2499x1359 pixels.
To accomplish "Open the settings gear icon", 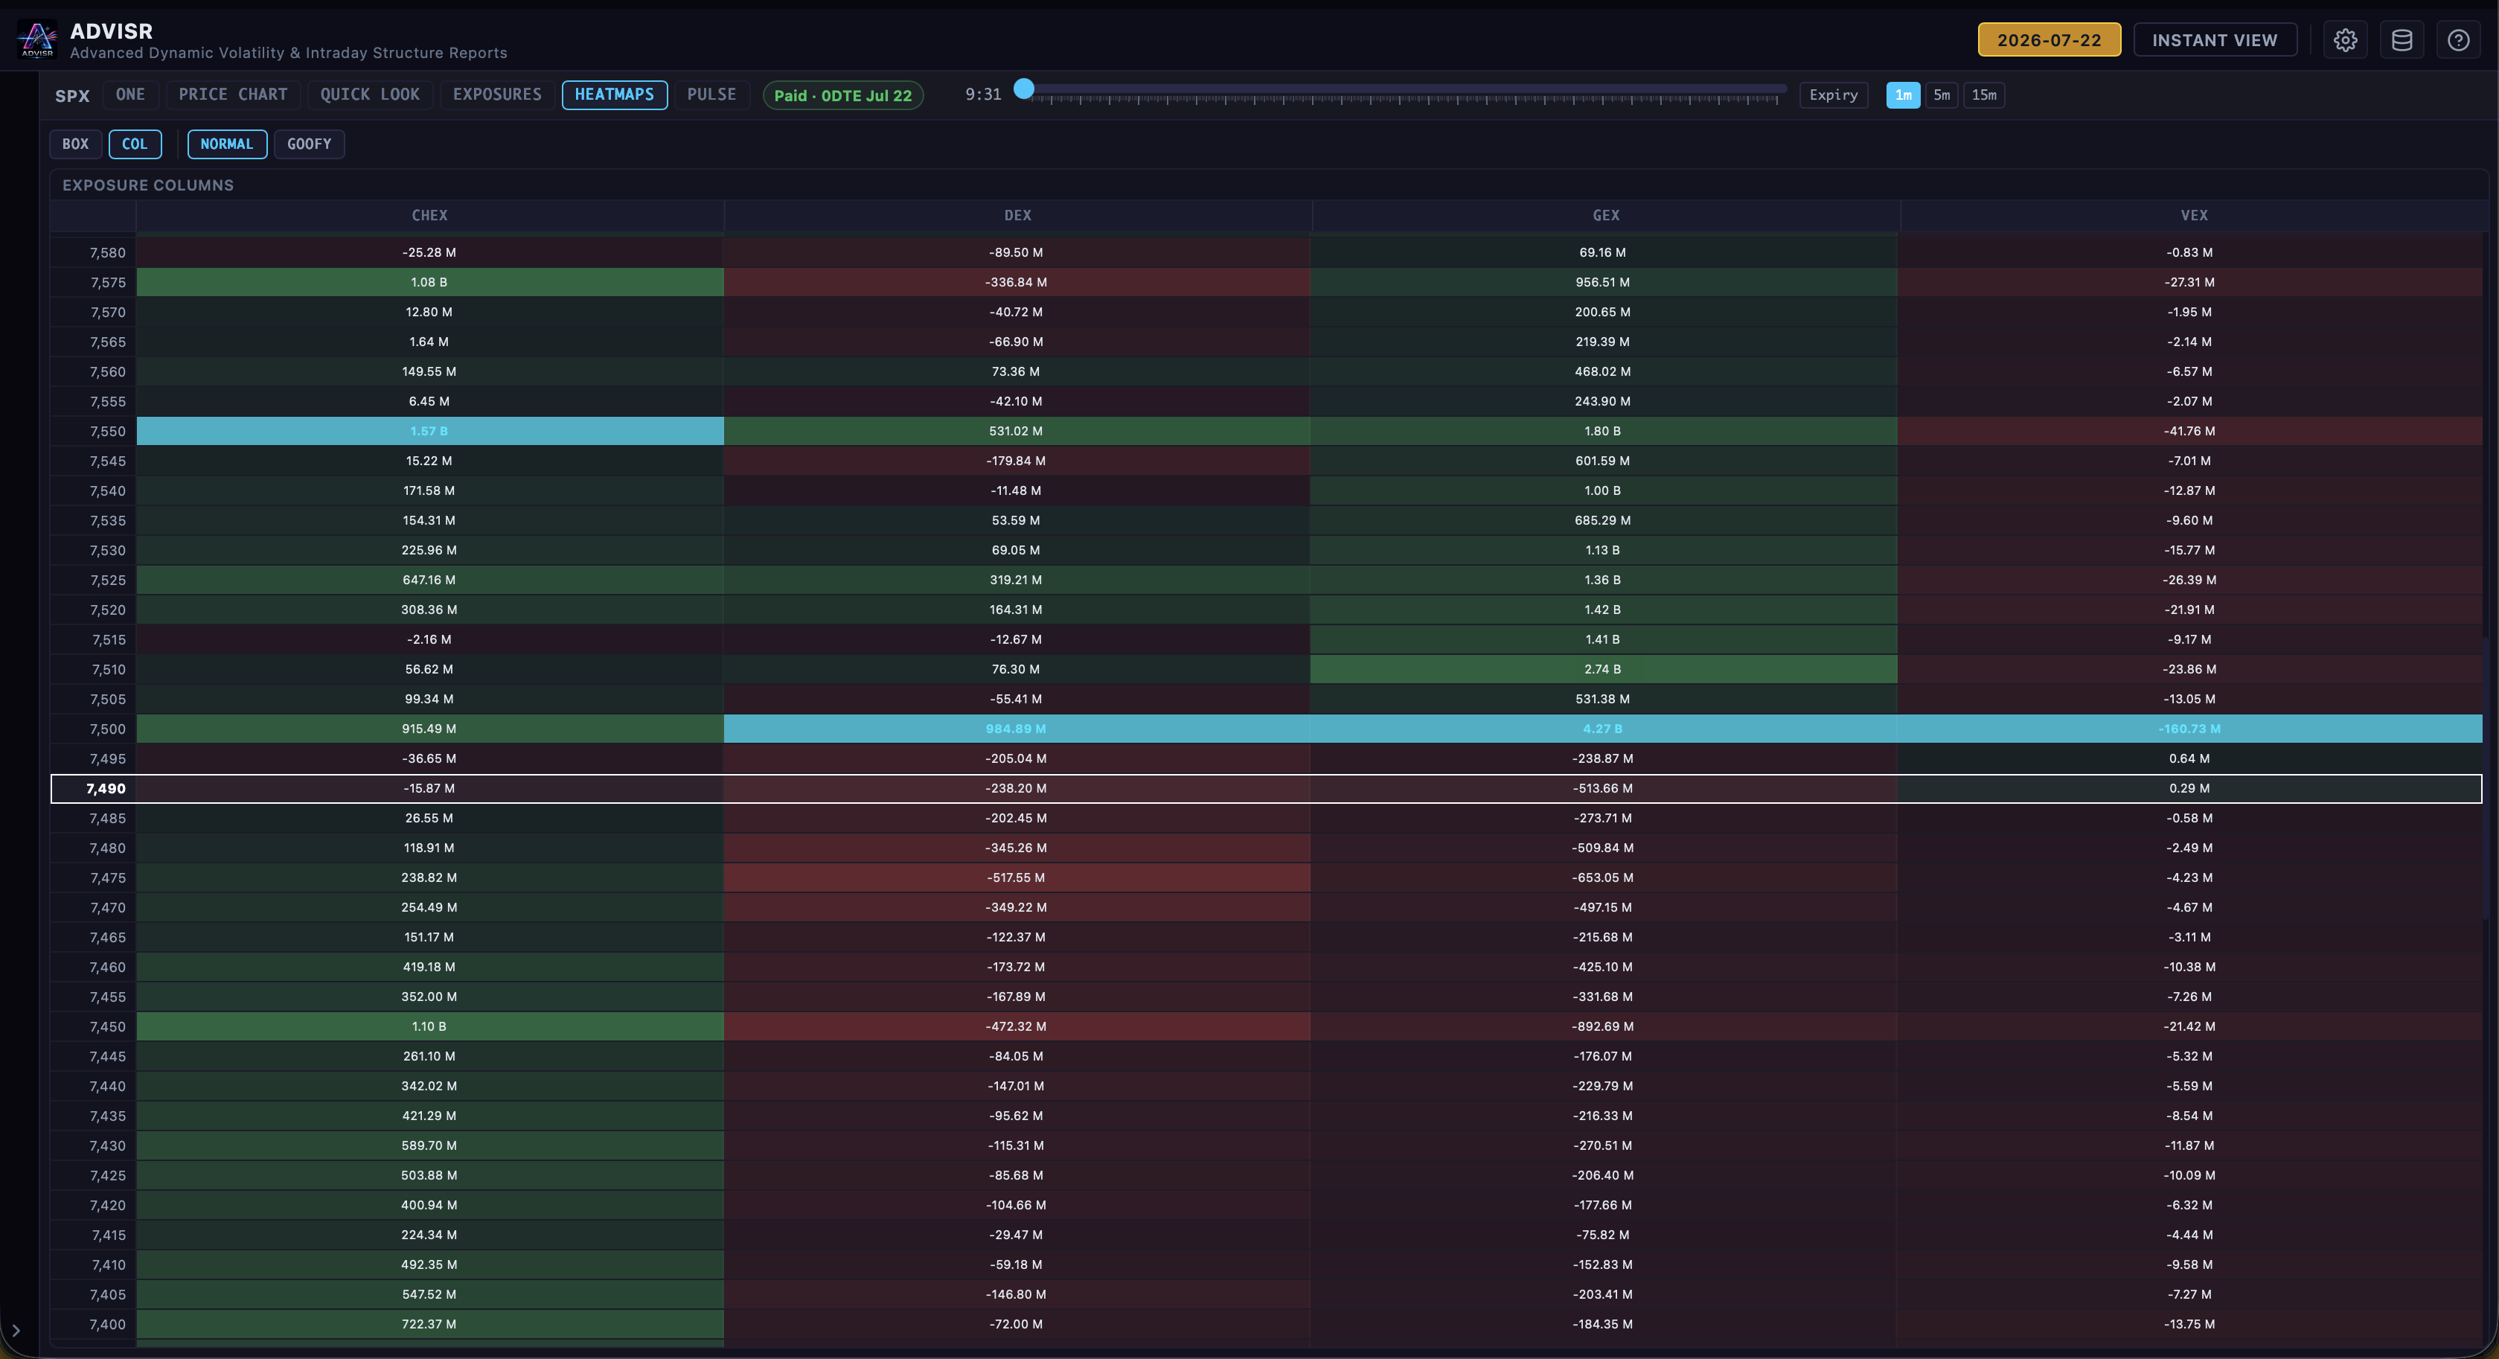I will pyautogui.click(x=2345, y=39).
